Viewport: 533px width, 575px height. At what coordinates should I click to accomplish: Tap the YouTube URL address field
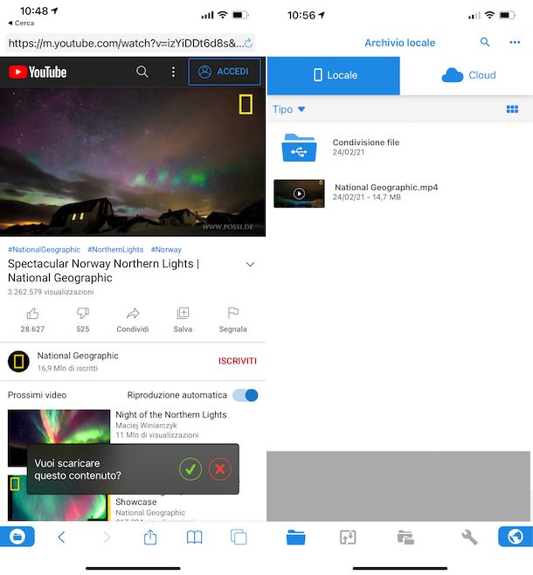point(130,44)
